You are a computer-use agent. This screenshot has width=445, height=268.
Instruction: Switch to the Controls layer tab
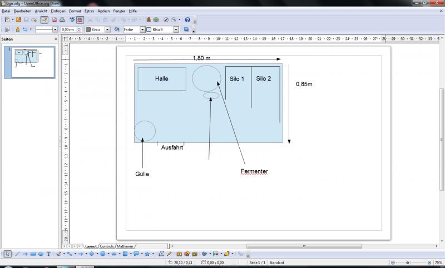[106, 246]
